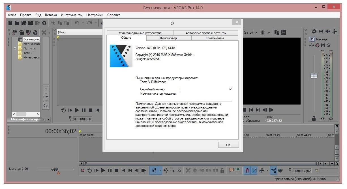Click the Частота rate scrub slider
Viewport: 347px width, 189px height.
[54, 169]
